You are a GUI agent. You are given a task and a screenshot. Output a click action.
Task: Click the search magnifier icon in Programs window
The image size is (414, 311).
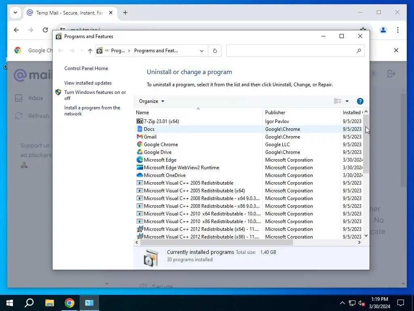pos(358,51)
